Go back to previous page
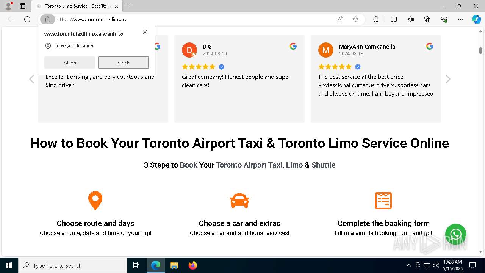This screenshot has height=273, width=485. tap(11, 19)
